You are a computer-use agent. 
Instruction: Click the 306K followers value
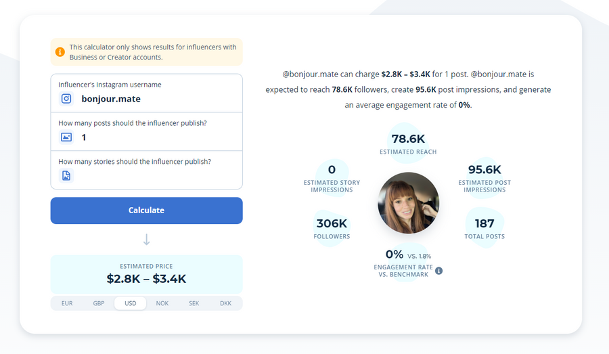[x=332, y=223]
